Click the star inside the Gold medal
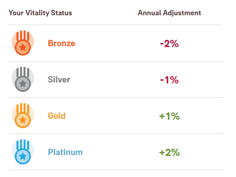This screenshot has width=236, height=177. (23, 120)
